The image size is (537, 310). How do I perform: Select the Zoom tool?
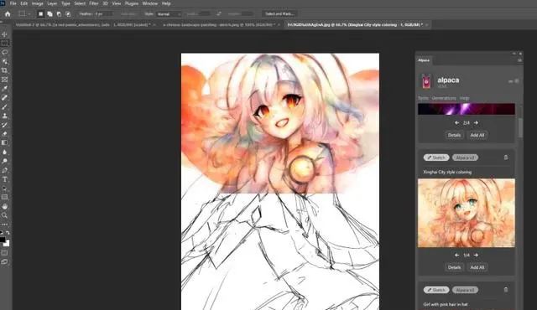pos(4,215)
